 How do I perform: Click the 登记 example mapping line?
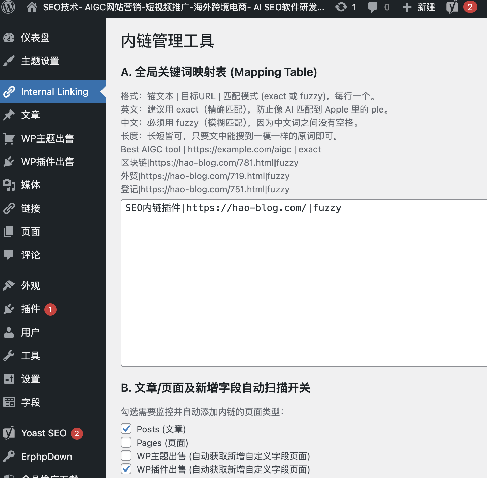pyautogui.click(x=205, y=189)
